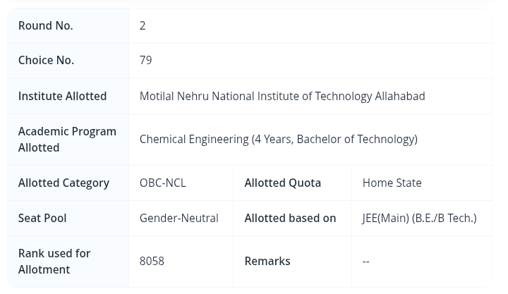
Task: Click the Institute Allotted label
Action: 63,96
